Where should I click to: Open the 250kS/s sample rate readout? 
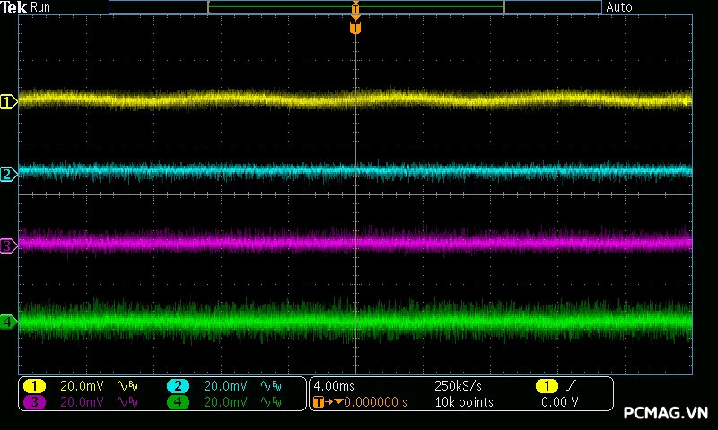coord(458,386)
